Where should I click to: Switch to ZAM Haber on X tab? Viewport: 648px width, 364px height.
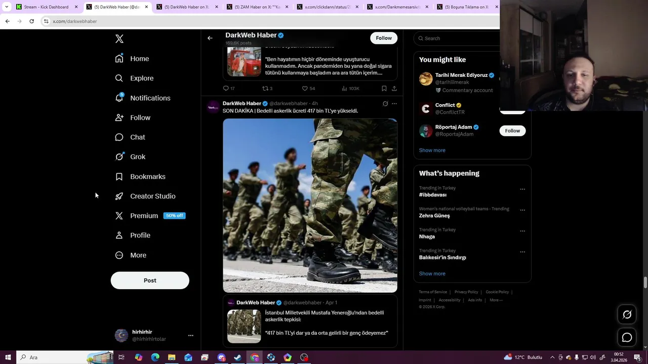(258, 7)
